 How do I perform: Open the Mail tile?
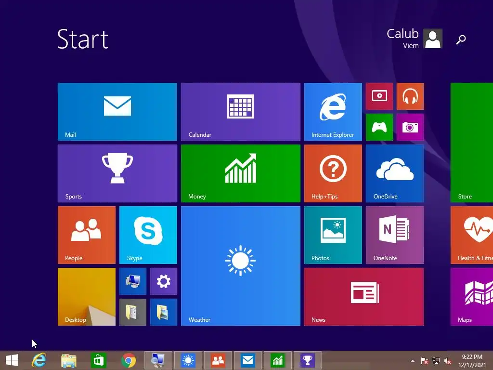tap(117, 112)
